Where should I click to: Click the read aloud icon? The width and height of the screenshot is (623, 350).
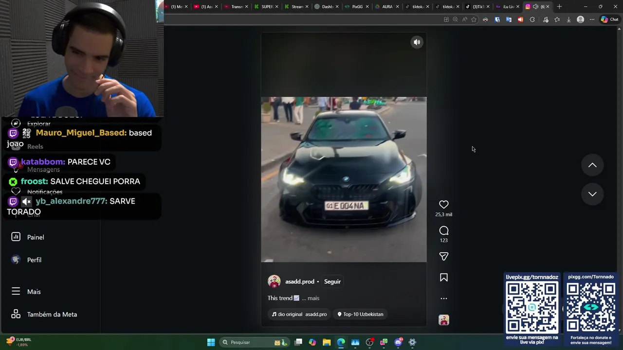tap(464, 19)
